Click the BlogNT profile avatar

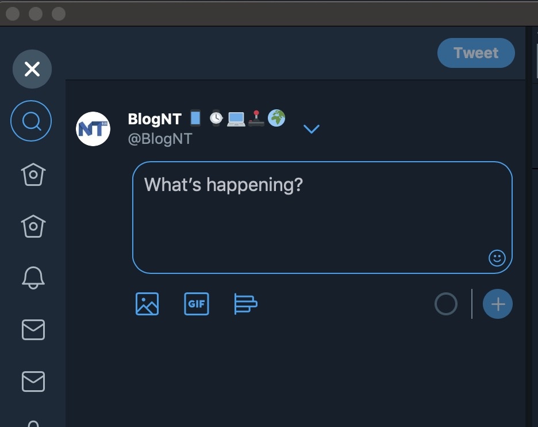(93, 129)
